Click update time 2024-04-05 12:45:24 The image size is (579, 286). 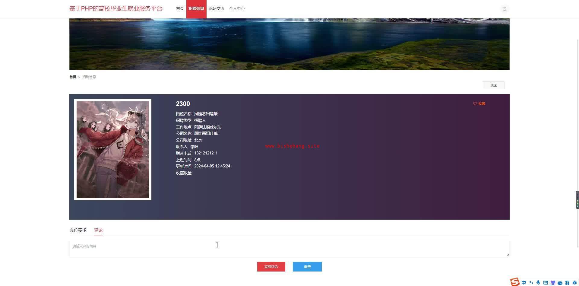click(x=212, y=166)
